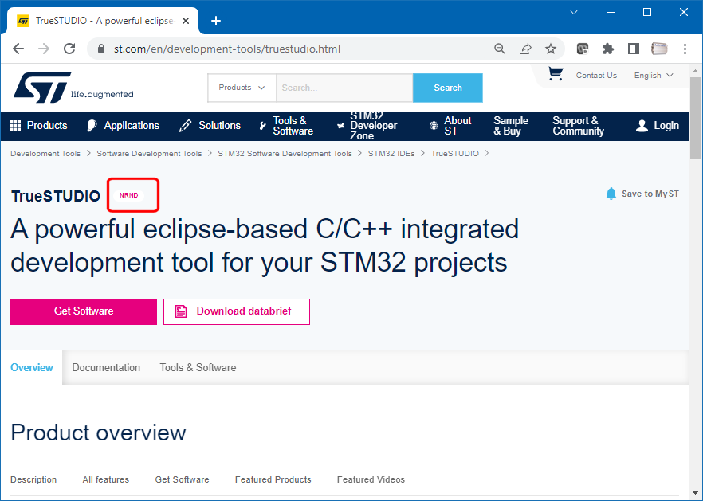Jump to the Featured Videos section
703x501 pixels.
coord(371,479)
